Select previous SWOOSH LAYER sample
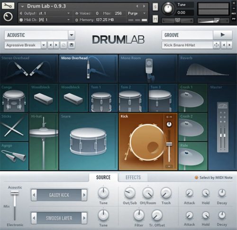 (x=34, y=218)
